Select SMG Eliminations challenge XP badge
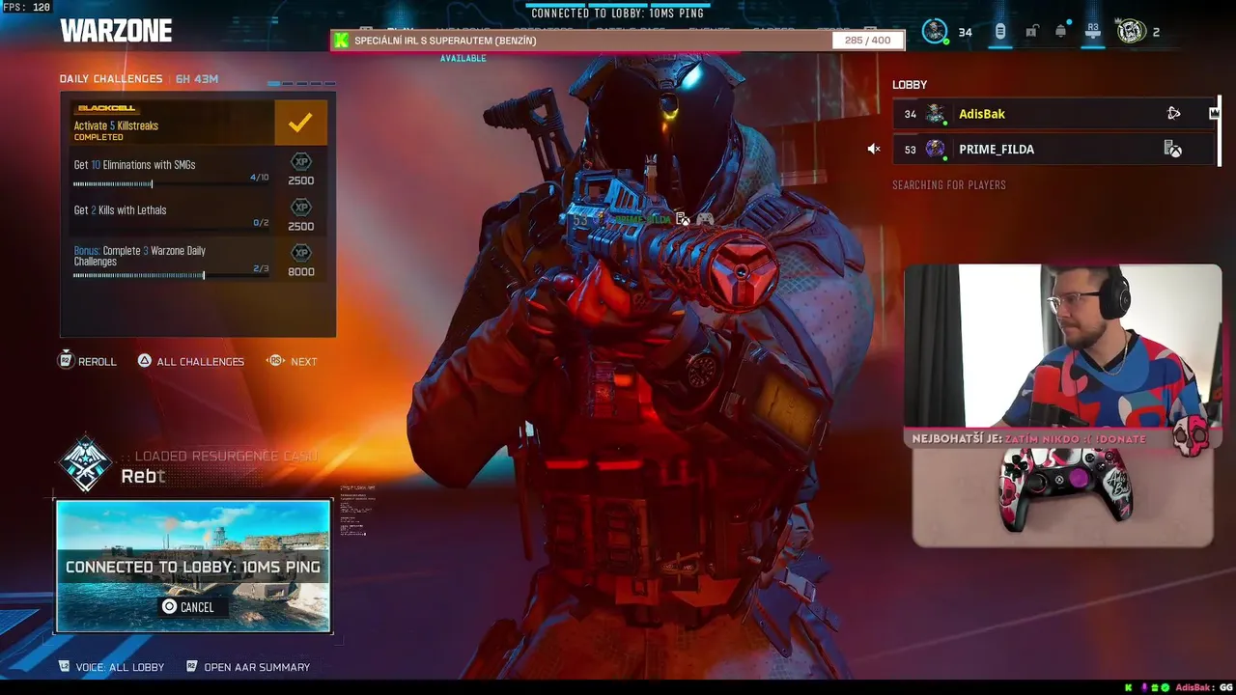Screen dimensions: 1236x695 click(301, 162)
